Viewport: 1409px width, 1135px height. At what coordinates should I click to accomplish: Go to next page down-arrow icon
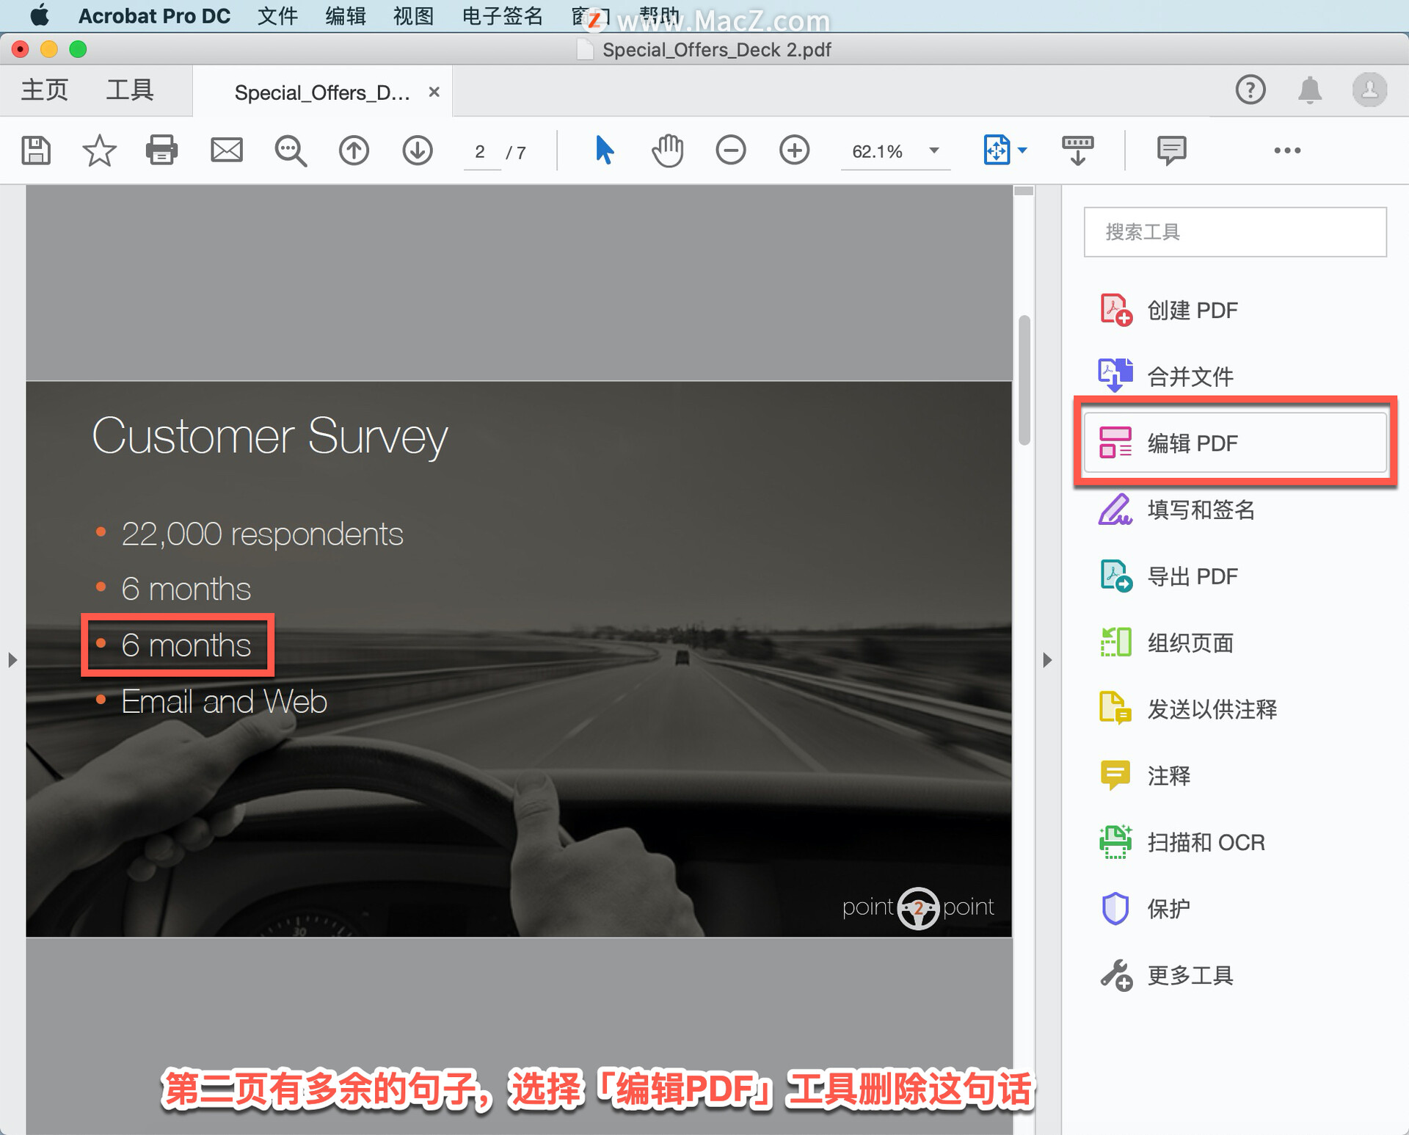coord(417,151)
